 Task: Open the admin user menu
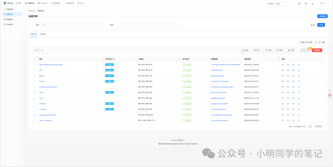[323, 3]
